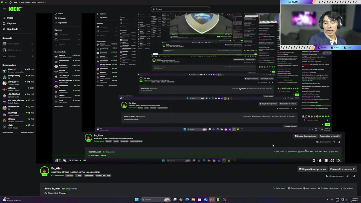
Task: Enable picture-in-picture in the player
Action: pyautogui.click(x=314, y=160)
